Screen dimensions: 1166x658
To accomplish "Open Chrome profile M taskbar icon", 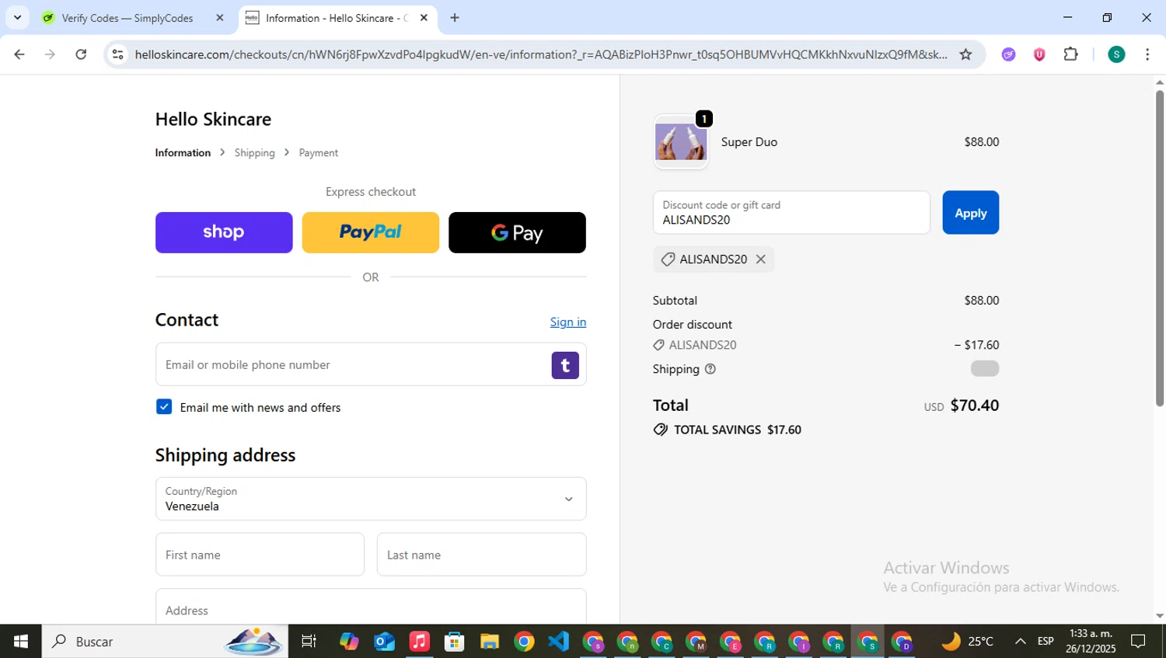I will click(x=696, y=642).
